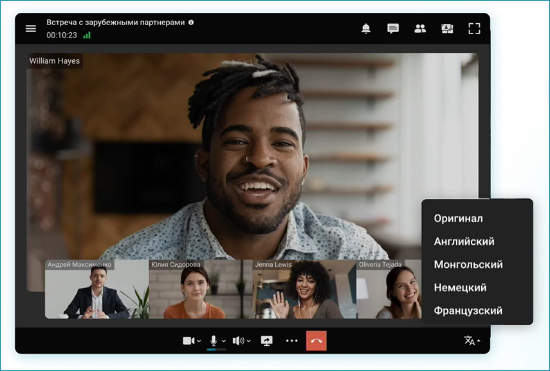Choose Монгольский language
The width and height of the screenshot is (550, 371).
point(468,265)
